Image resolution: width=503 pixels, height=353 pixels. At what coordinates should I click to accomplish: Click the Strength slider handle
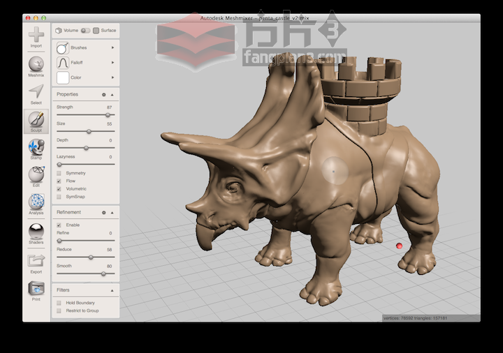pyautogui.click(x=108, y=115)
